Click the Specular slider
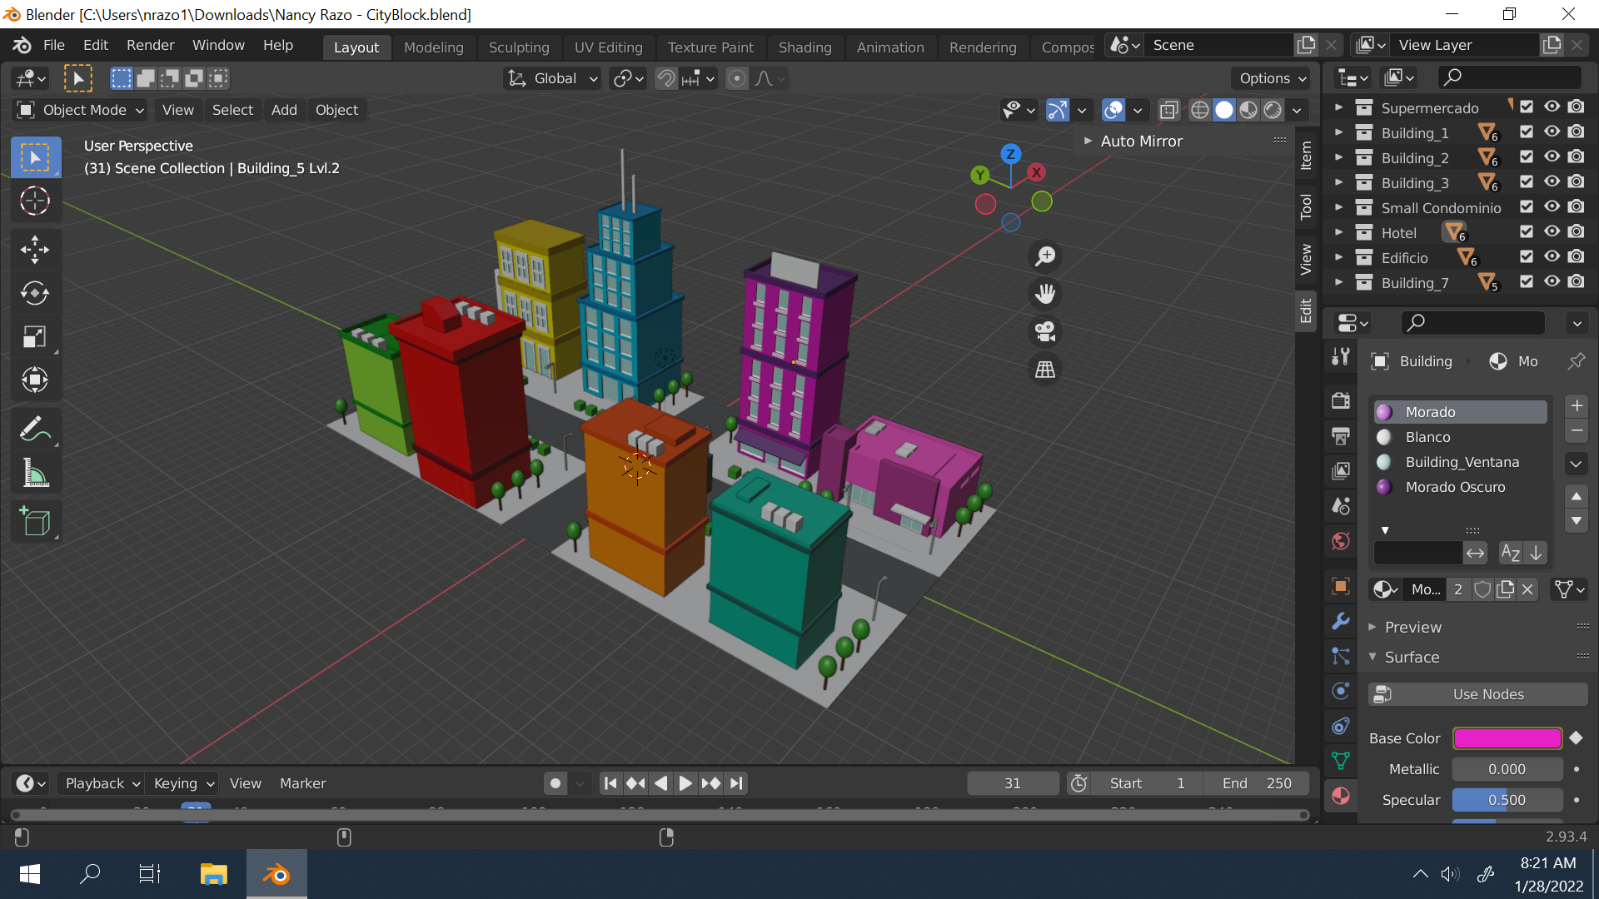 (x=1507, y=800)
